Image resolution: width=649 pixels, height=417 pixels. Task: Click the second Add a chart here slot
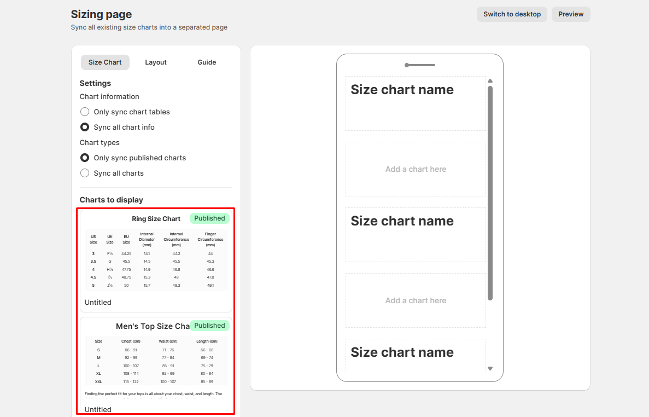416,300
